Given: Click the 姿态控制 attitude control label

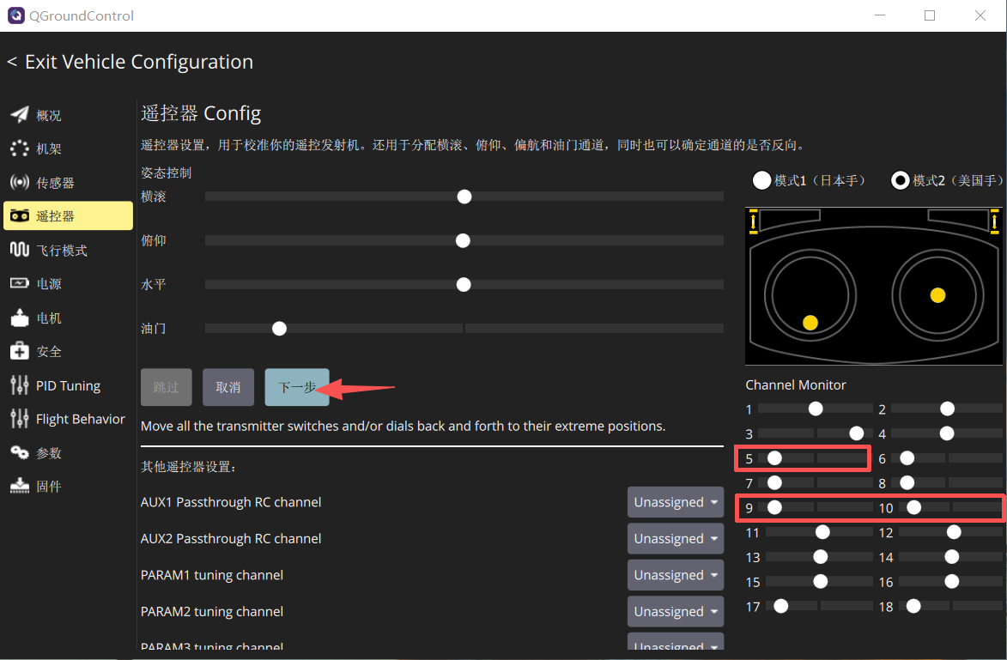Looking at the screenshot, I should click(x=167, y=173).
